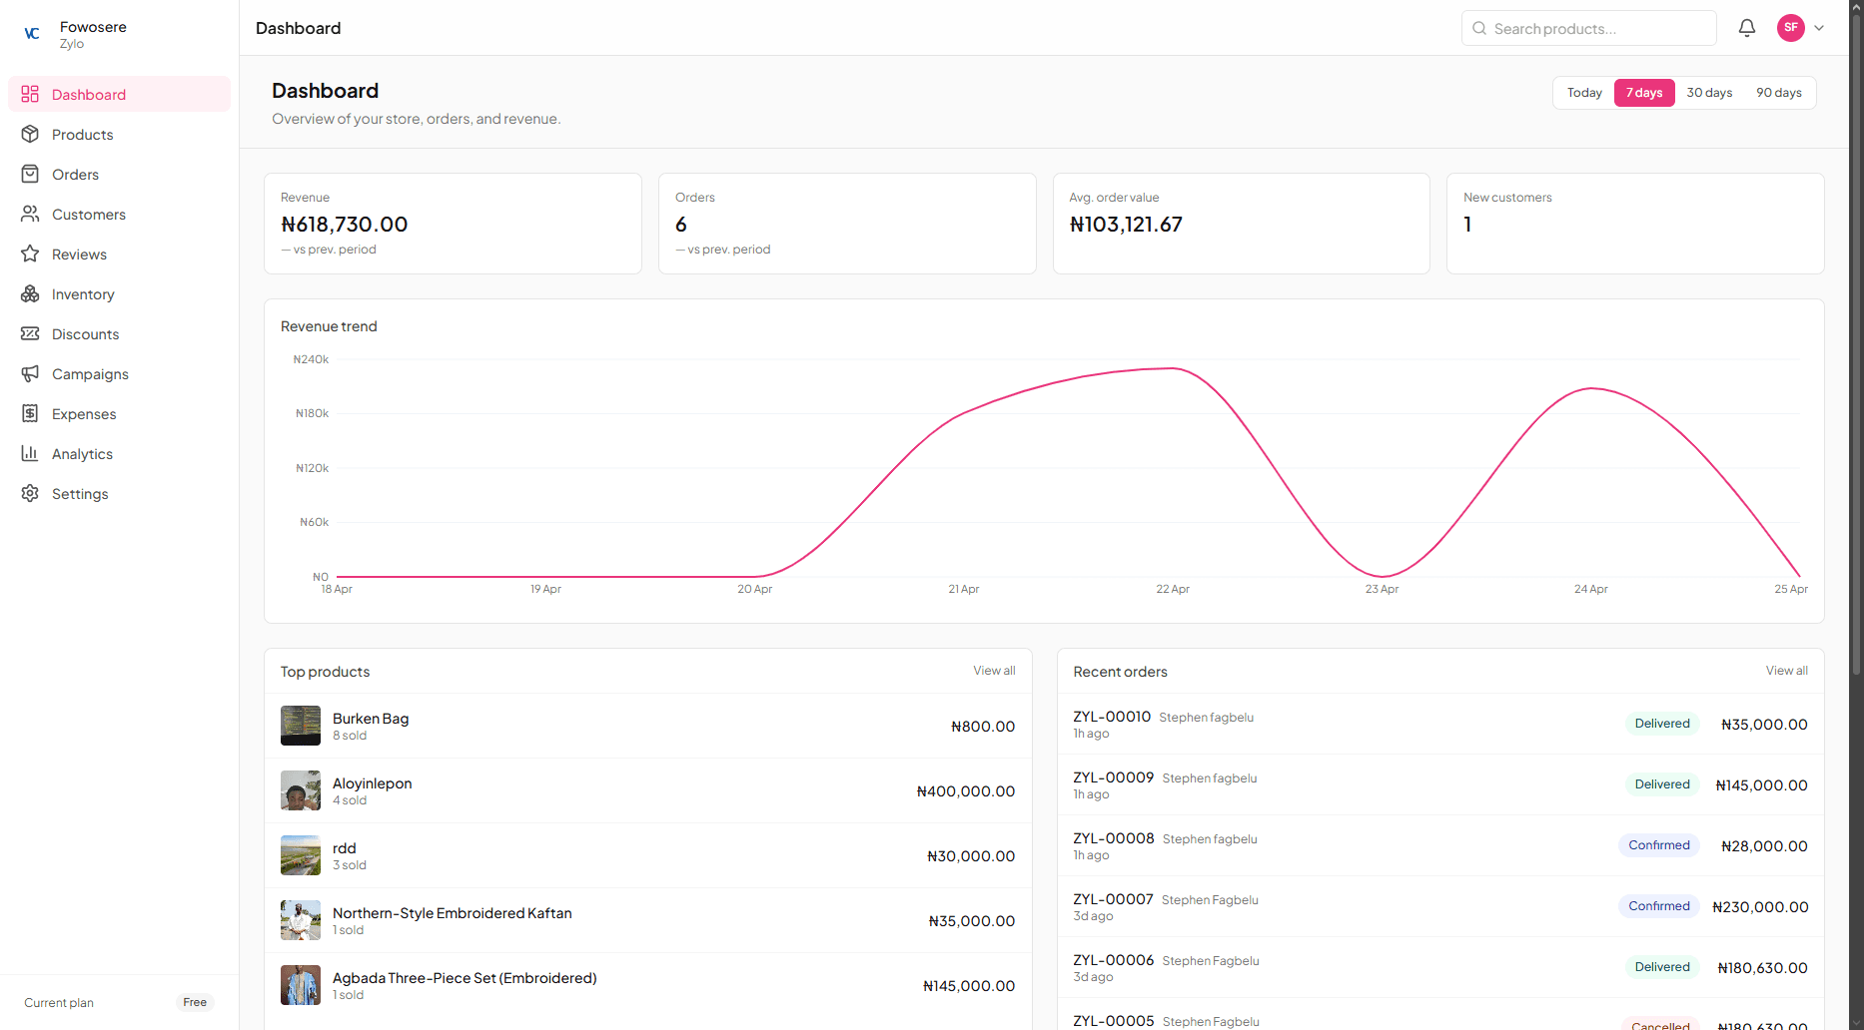Click the Expenses receipt icon
Image resolution: width=1864 pixels, height=1030 pixels.
(x=30, y=413)
